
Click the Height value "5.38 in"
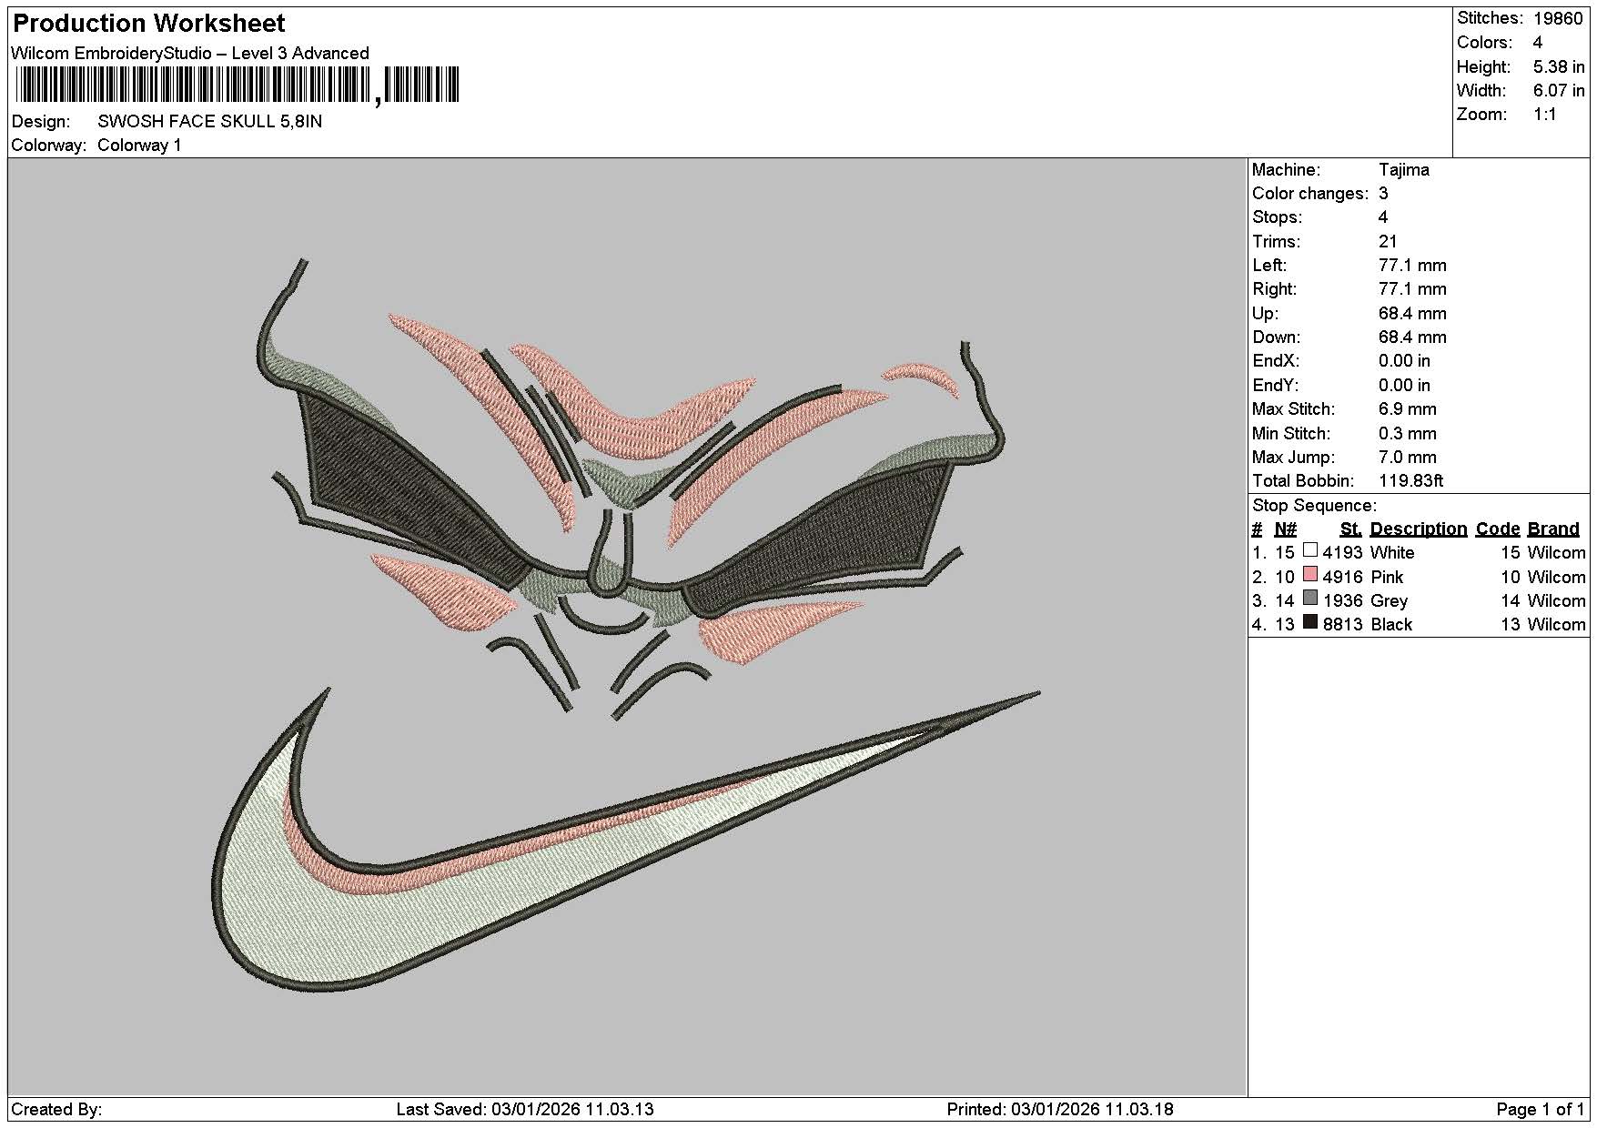click(1559, 66)
